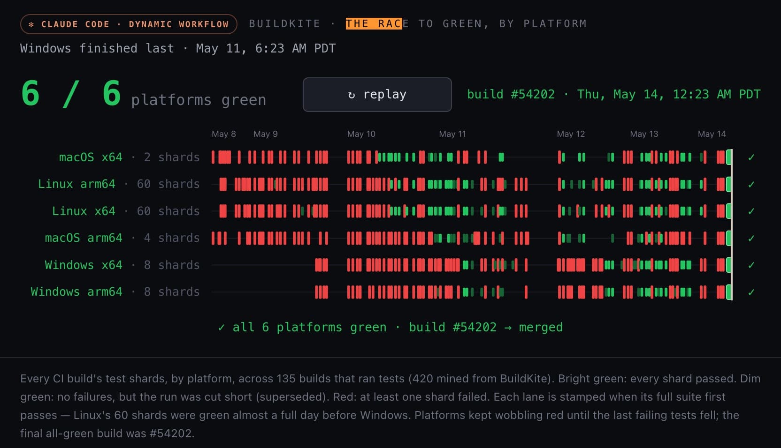Click the May 13 date marker

(x=644, y=134)
